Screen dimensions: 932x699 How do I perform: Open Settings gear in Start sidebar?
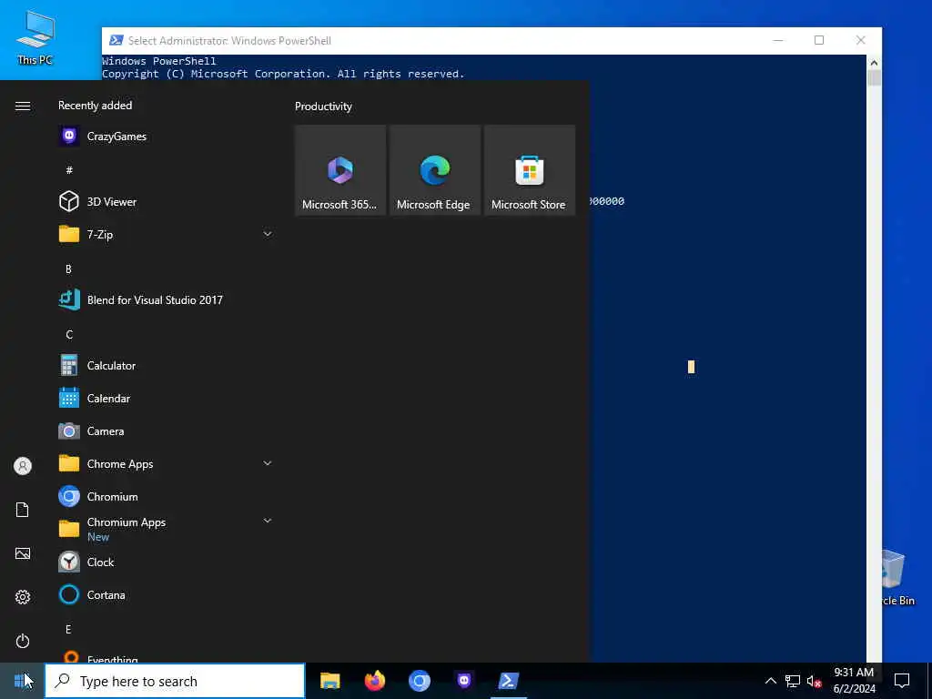(x=23, y=597)
